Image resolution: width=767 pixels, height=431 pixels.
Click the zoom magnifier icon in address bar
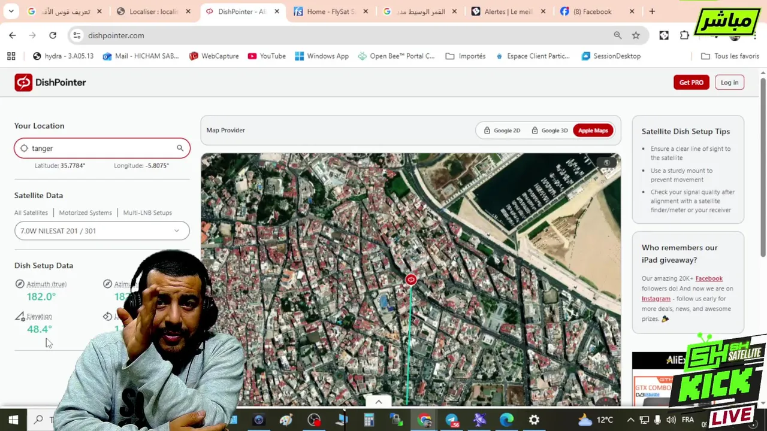617,35
